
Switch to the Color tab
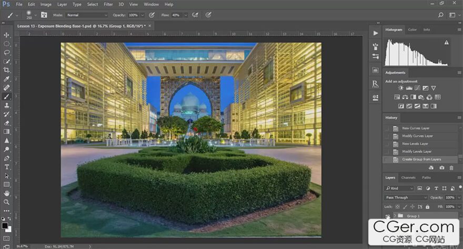412,30
